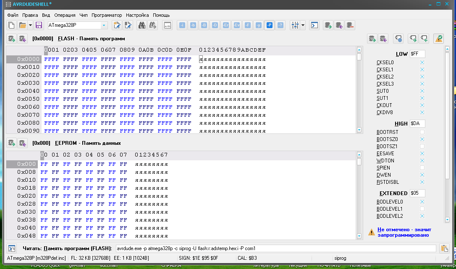Click the console icon left of 'Читать'
456x269 pixels.
(x=12, y=248)
